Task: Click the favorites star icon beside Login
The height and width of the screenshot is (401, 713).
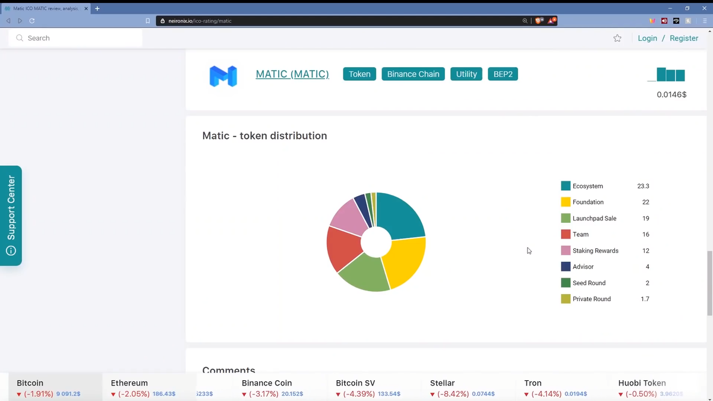Action: [617, 38]
